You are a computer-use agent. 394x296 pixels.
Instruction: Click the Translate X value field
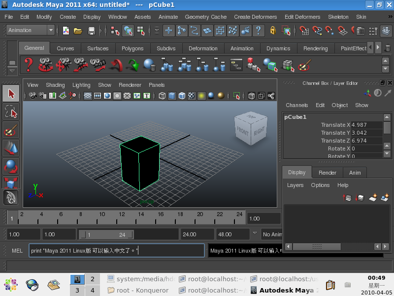366,125
